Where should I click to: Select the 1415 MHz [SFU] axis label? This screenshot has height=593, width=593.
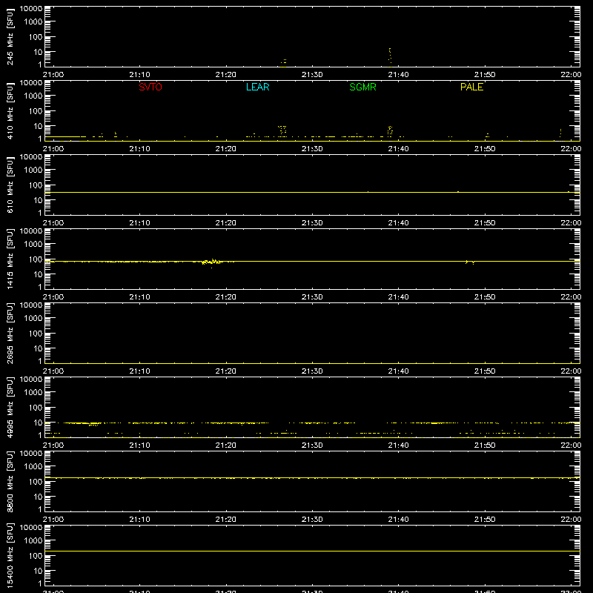click(10, 259)
